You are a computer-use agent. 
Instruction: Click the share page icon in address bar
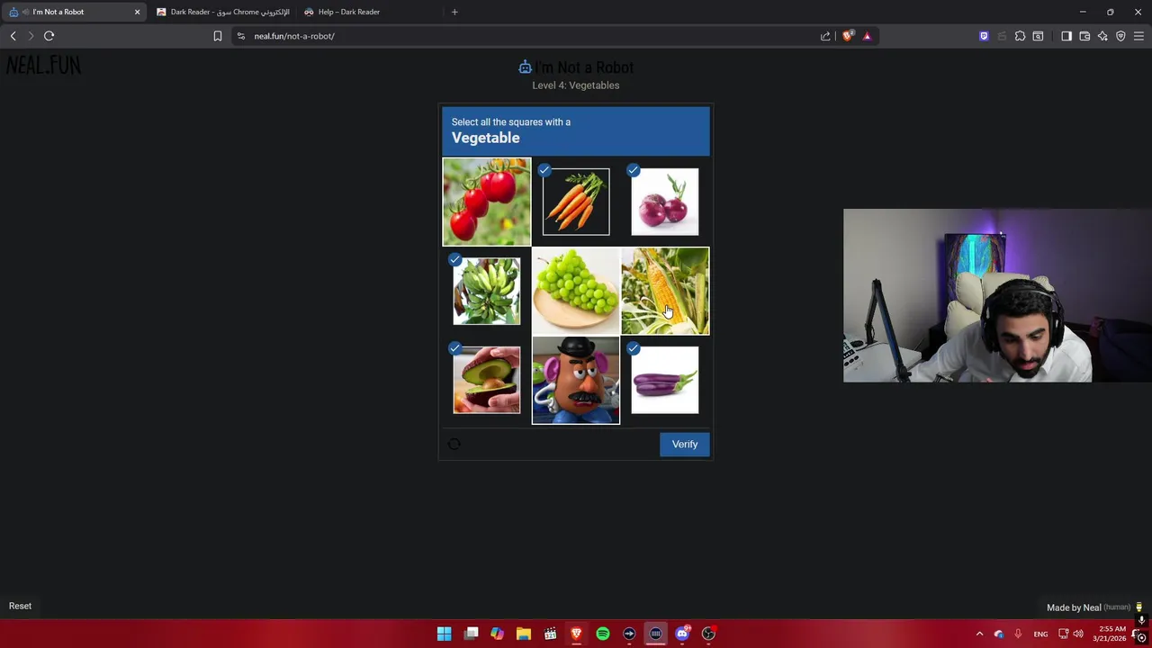pyautogui.click(x=825, y=36)
